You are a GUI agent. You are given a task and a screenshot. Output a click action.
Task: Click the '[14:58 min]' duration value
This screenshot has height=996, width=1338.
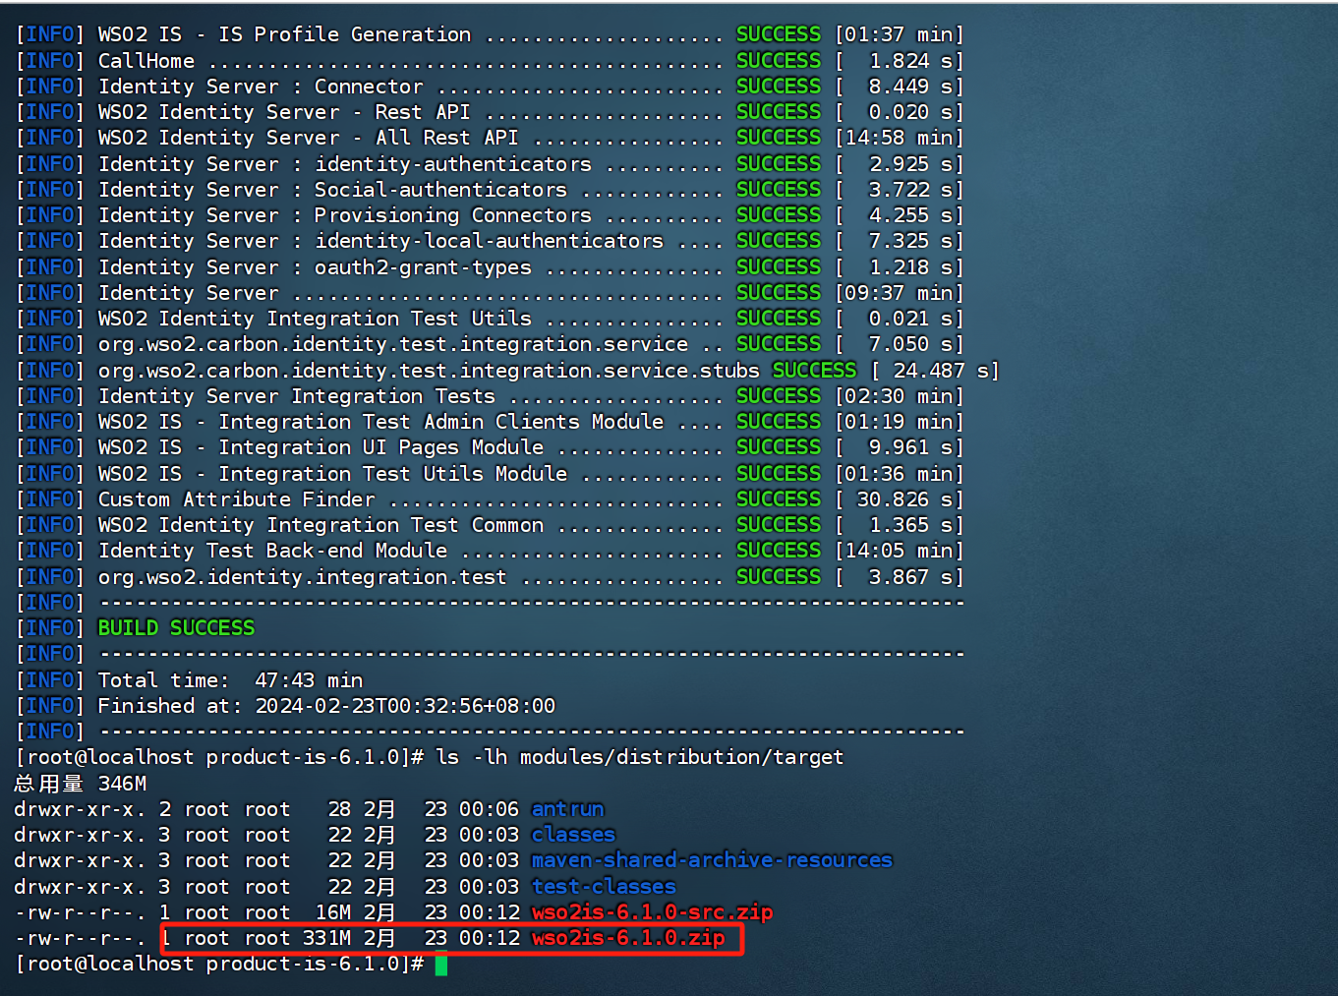click(x=900, y=138)
